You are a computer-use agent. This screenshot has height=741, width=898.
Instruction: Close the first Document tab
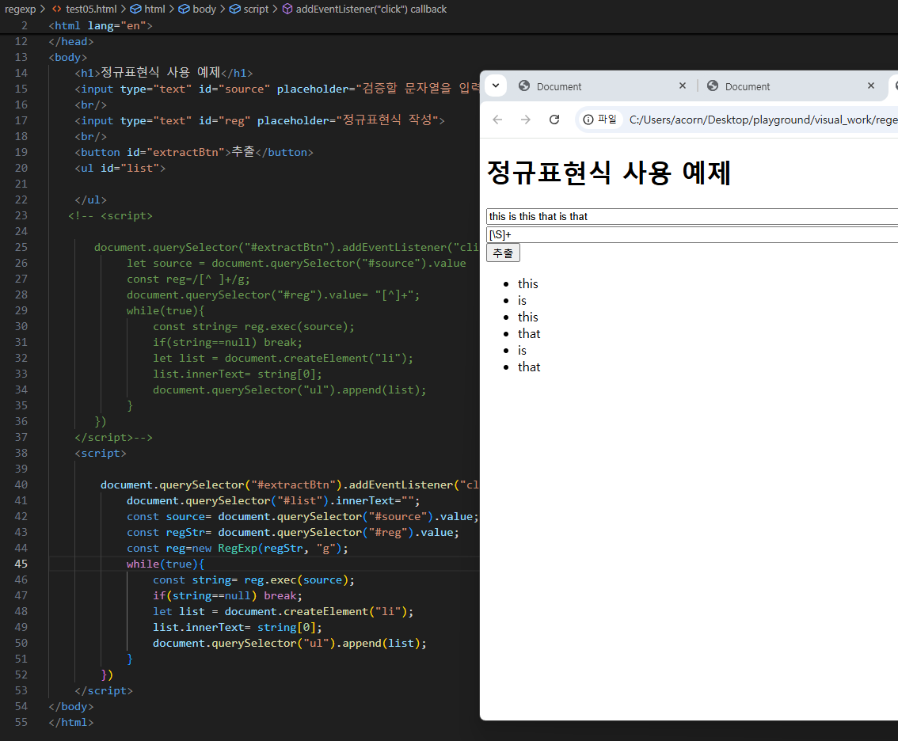click(682, 86)
